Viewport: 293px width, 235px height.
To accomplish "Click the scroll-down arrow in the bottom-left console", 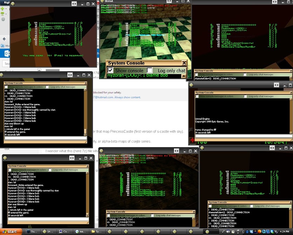I will [x=87, y=216].
